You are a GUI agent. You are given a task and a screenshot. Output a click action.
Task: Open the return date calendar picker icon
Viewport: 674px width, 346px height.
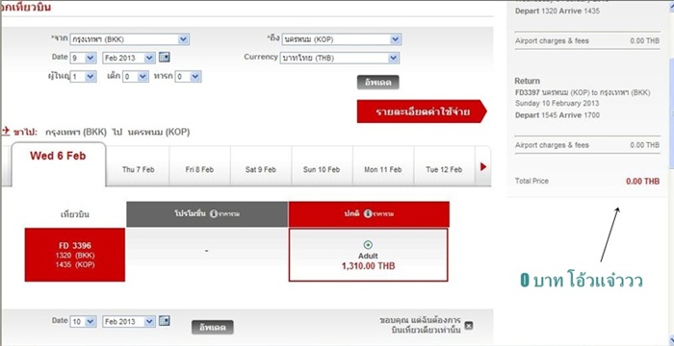(165, 321)
